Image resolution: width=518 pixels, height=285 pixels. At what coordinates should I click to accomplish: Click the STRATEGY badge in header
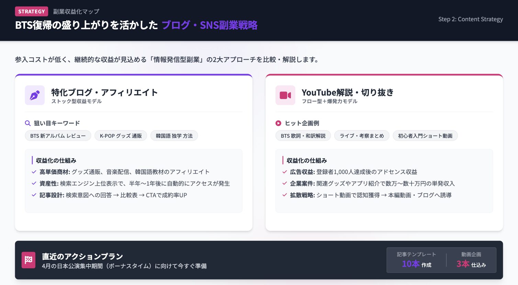point(32,12)
